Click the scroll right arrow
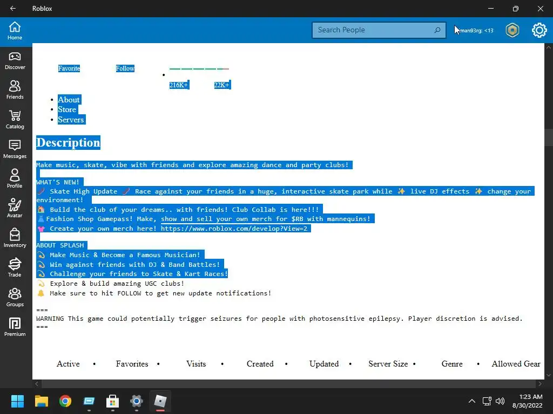This screenshot has width=553, height=414. click(x=540, y=384)
